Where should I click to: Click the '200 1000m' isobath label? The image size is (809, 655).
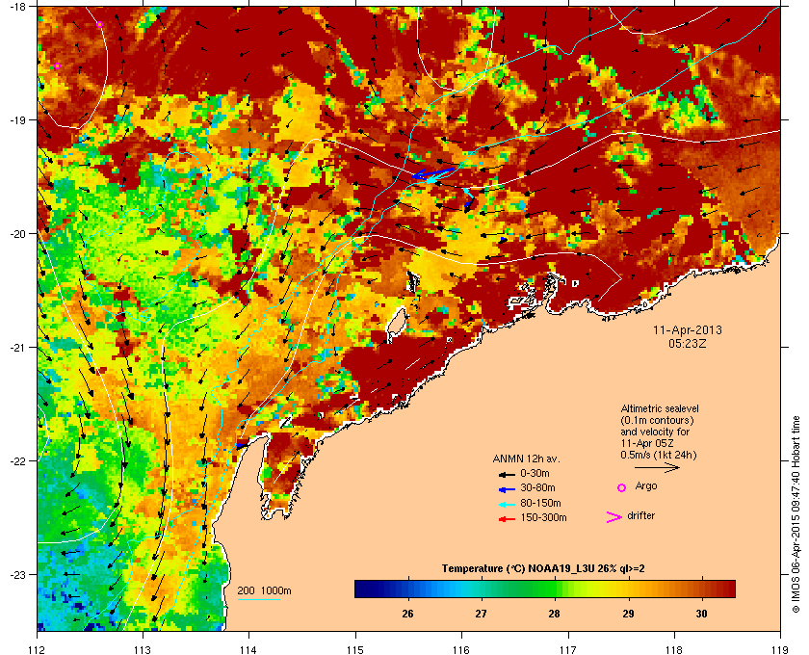pos(264,591)
